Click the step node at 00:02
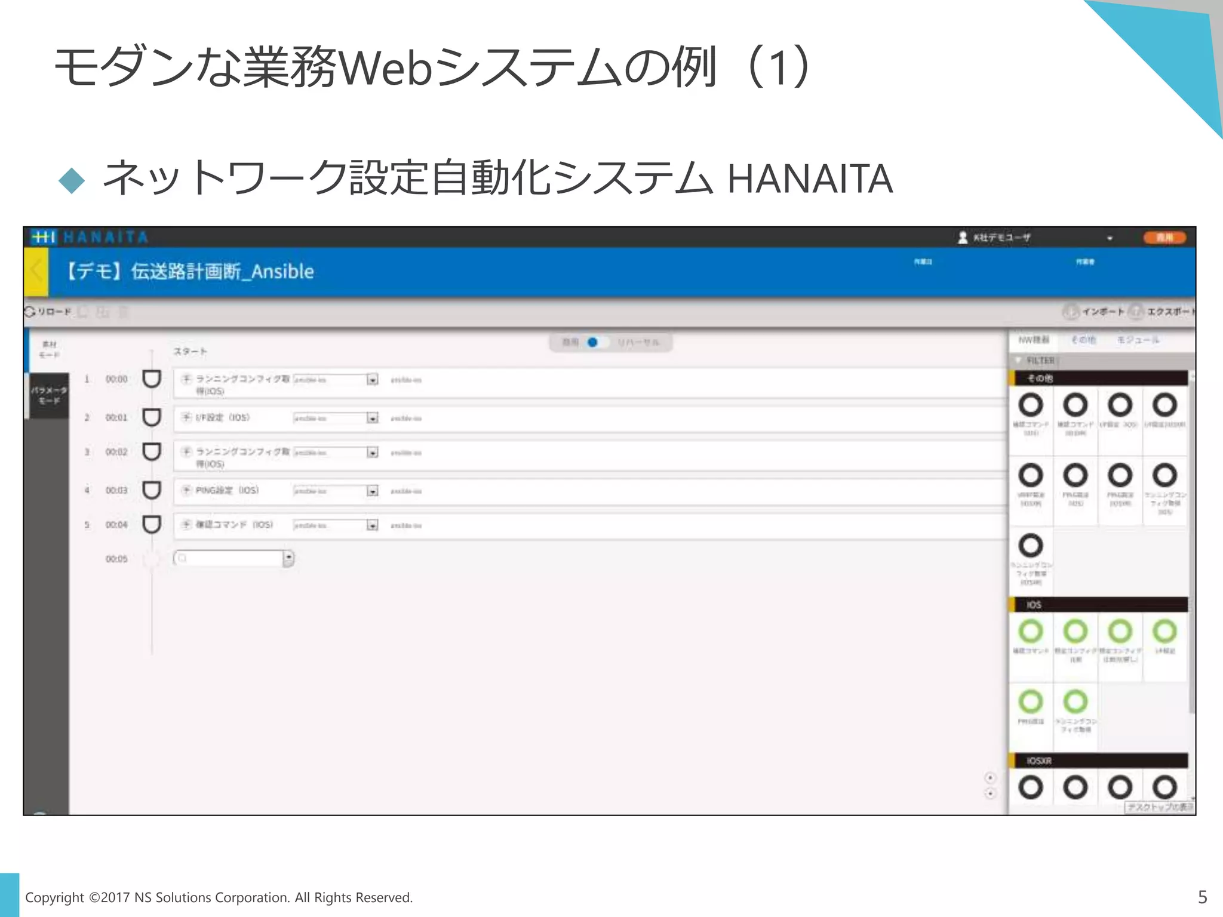Image resolution: width=1223 pixels, height=917 pixels. pyautogui.click(x=152, y=452)
